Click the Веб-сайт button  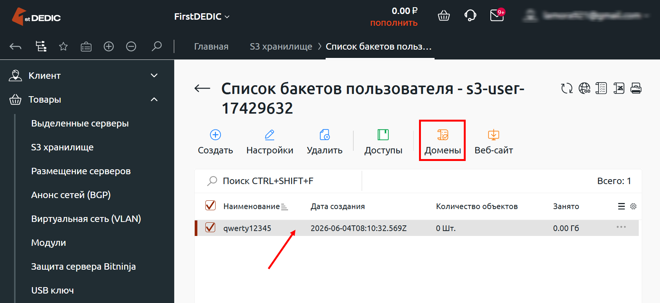pyautogui.click(x=494, y=142)
